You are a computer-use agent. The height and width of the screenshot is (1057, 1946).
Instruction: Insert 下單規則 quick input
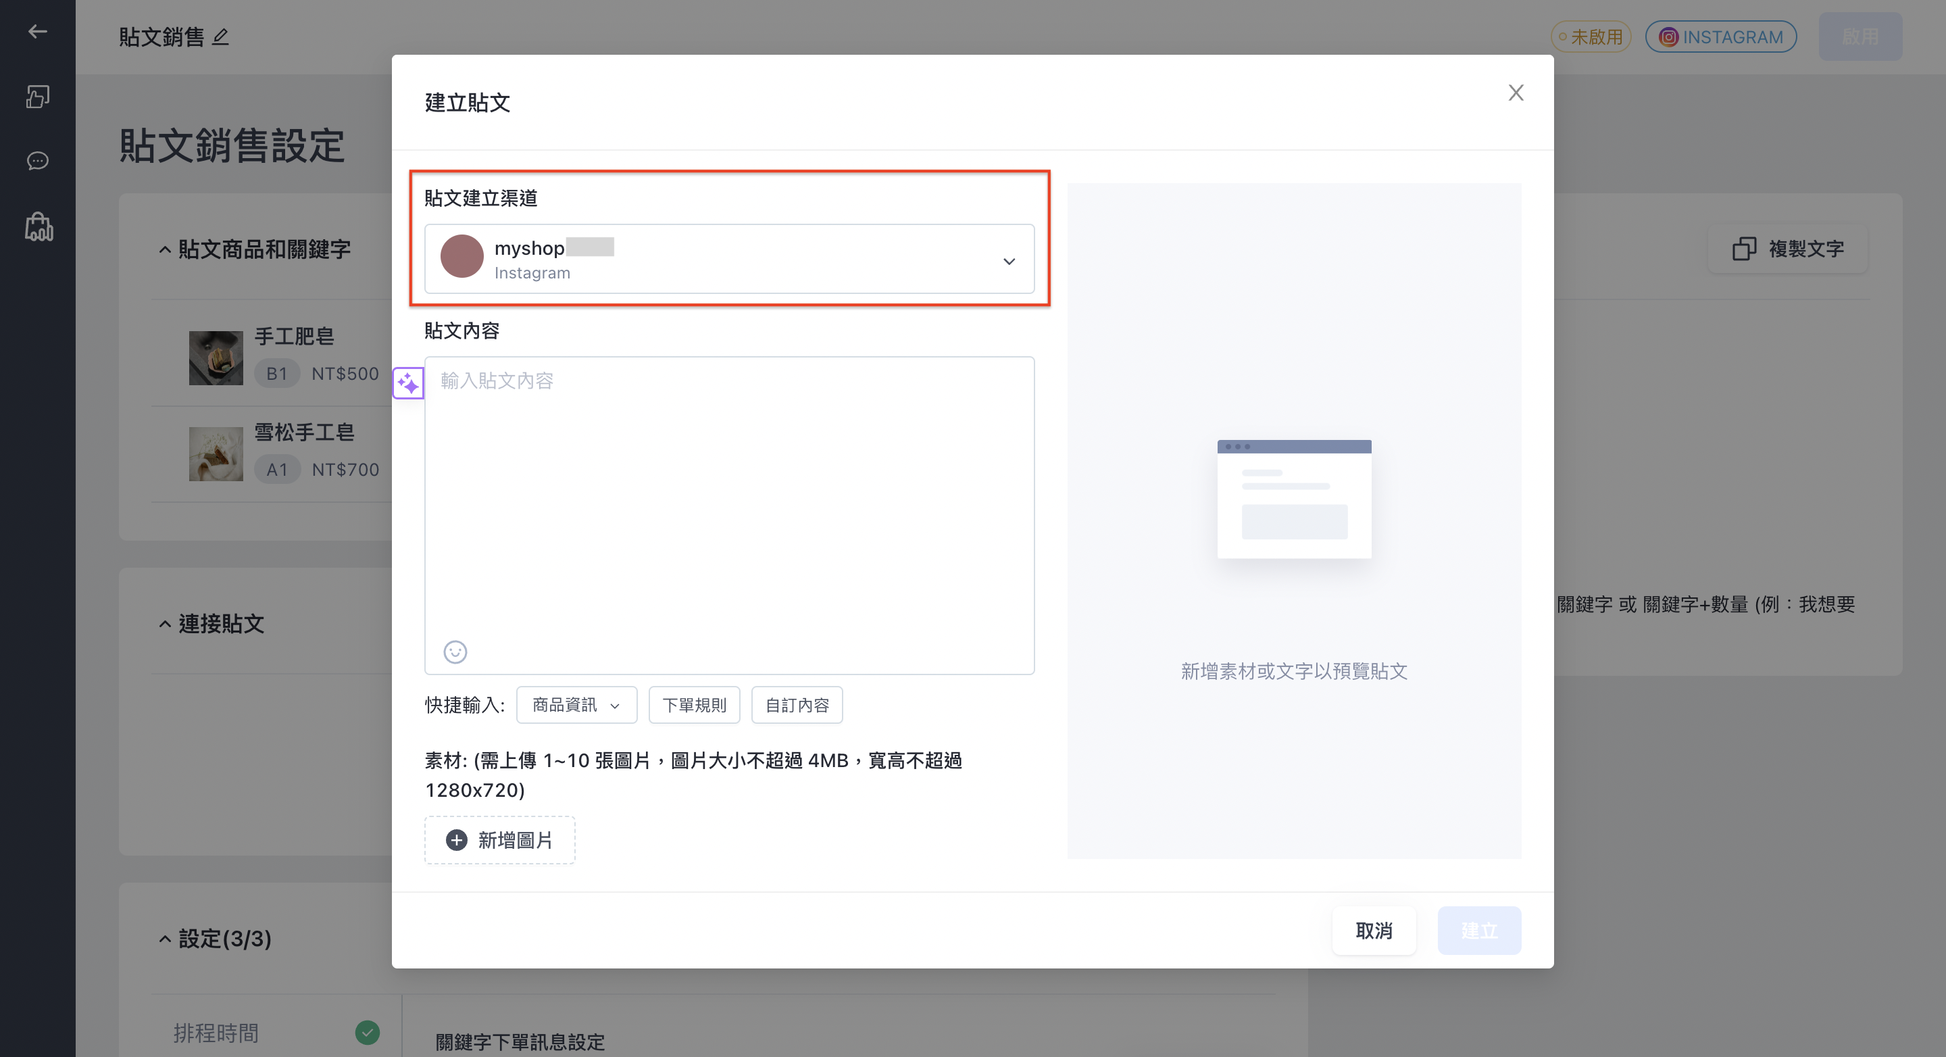tap(694, 705)
